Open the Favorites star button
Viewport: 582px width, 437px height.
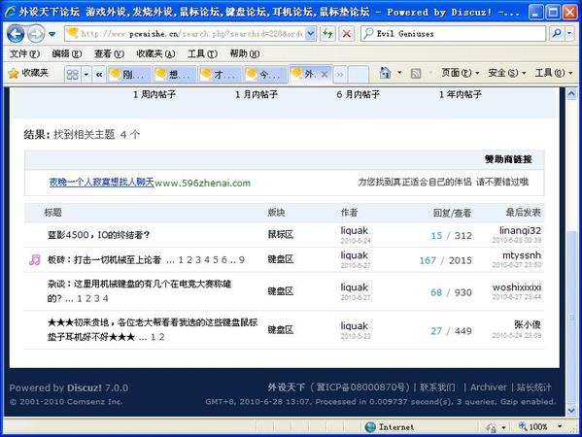point(28,73)
